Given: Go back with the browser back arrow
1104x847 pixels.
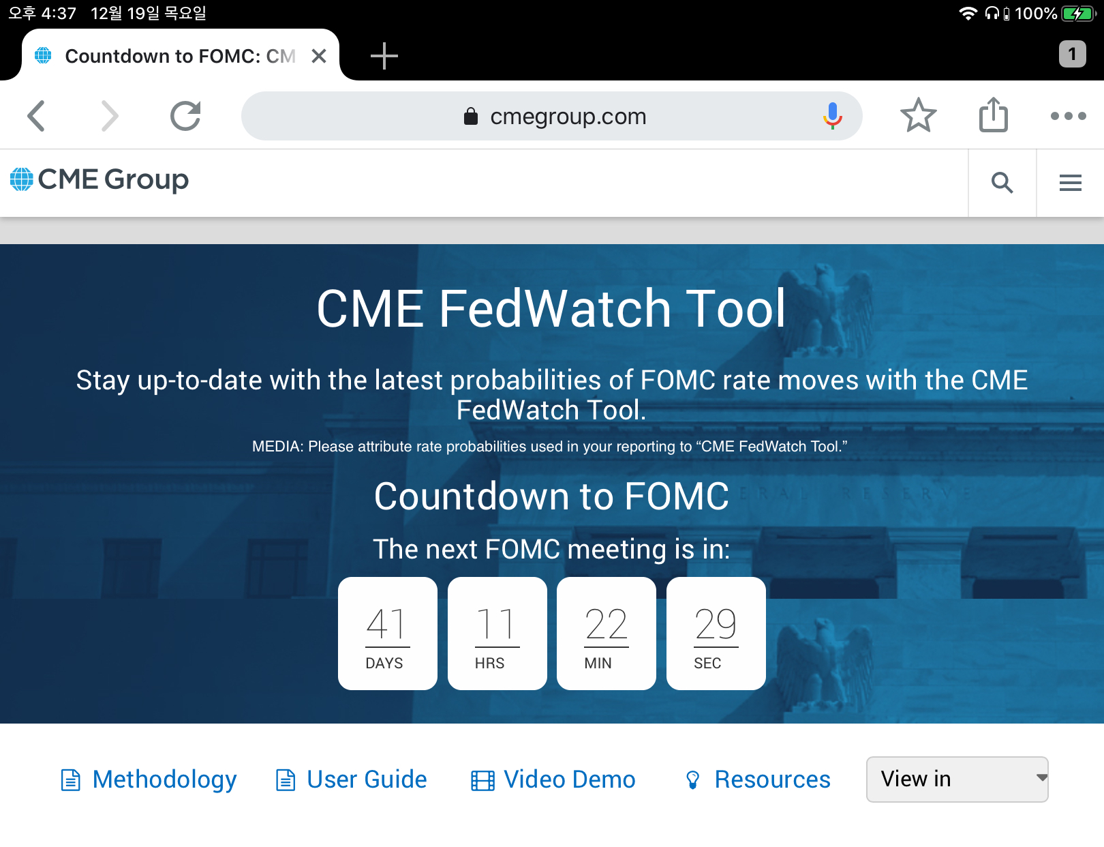Looking at the screenshot, I should pyautogui.click(x=36, y=116).
